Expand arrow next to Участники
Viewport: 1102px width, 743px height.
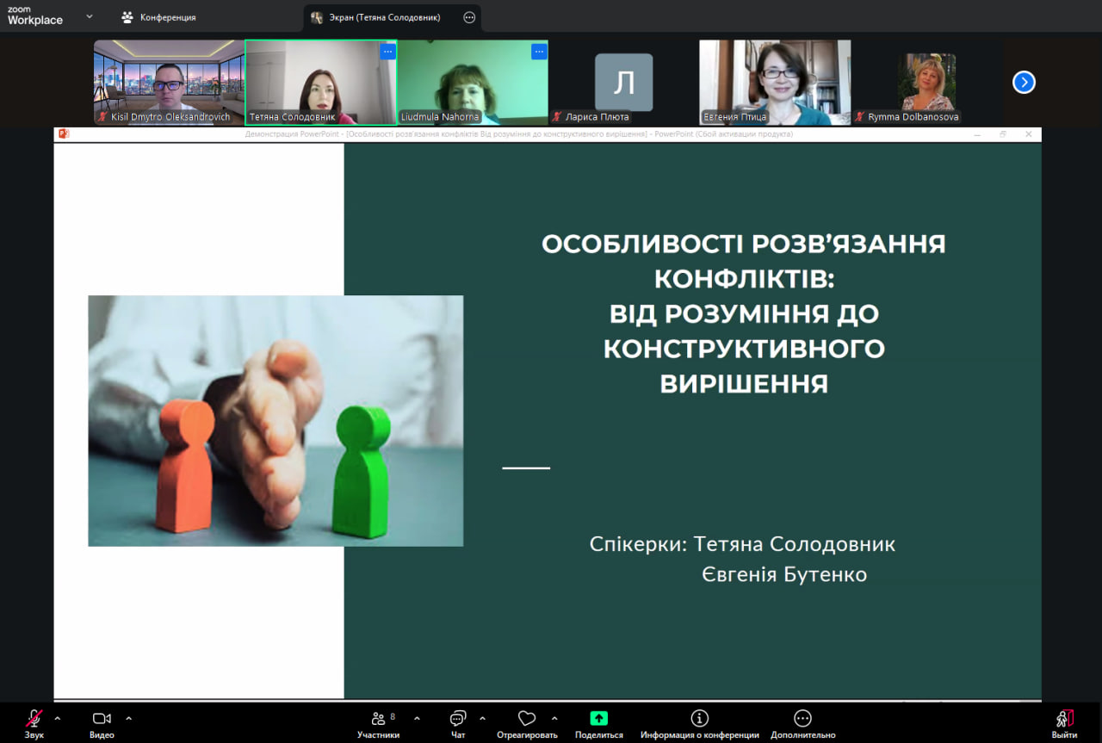point(417,718)
